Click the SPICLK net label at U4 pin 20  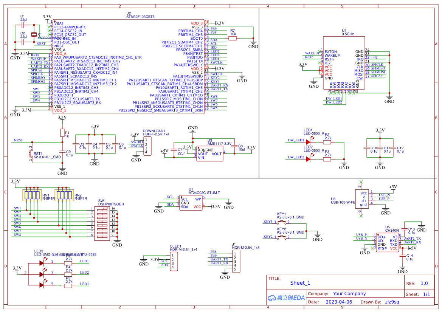click(x=377, y=65)
